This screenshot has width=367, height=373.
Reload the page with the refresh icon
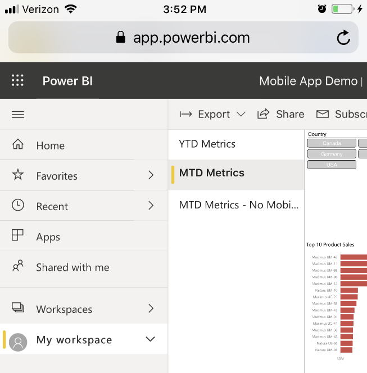pyautogui.click(x=343, y=38)
